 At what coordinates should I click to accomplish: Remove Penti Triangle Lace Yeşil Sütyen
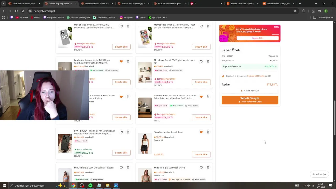[208, 167]
